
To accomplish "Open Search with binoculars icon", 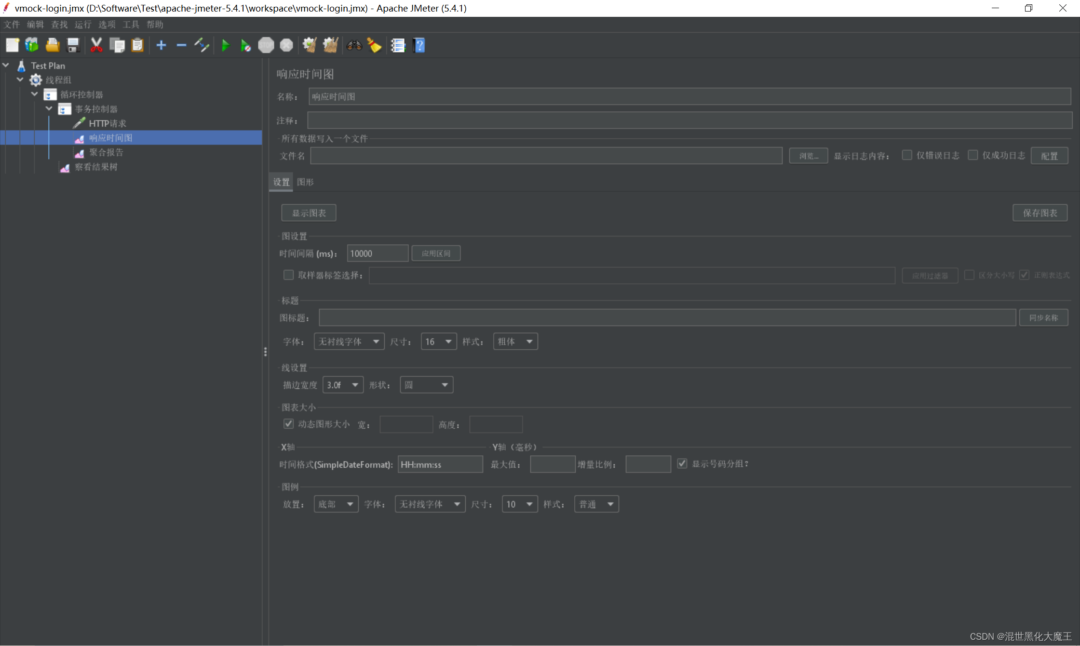I will [x=354, y=45].
